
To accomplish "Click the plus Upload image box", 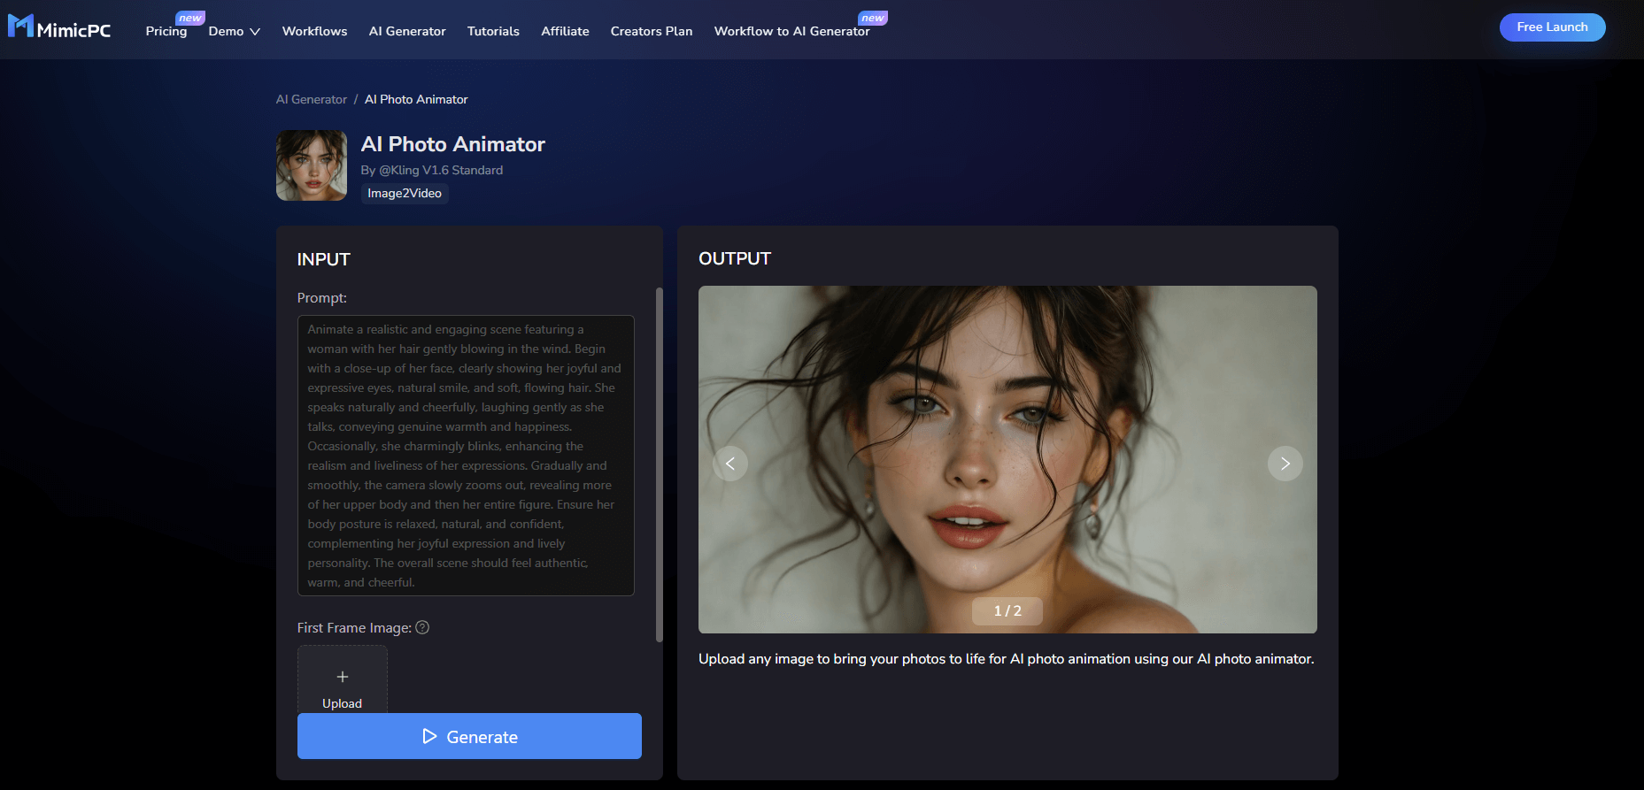I will pos(342,679).
